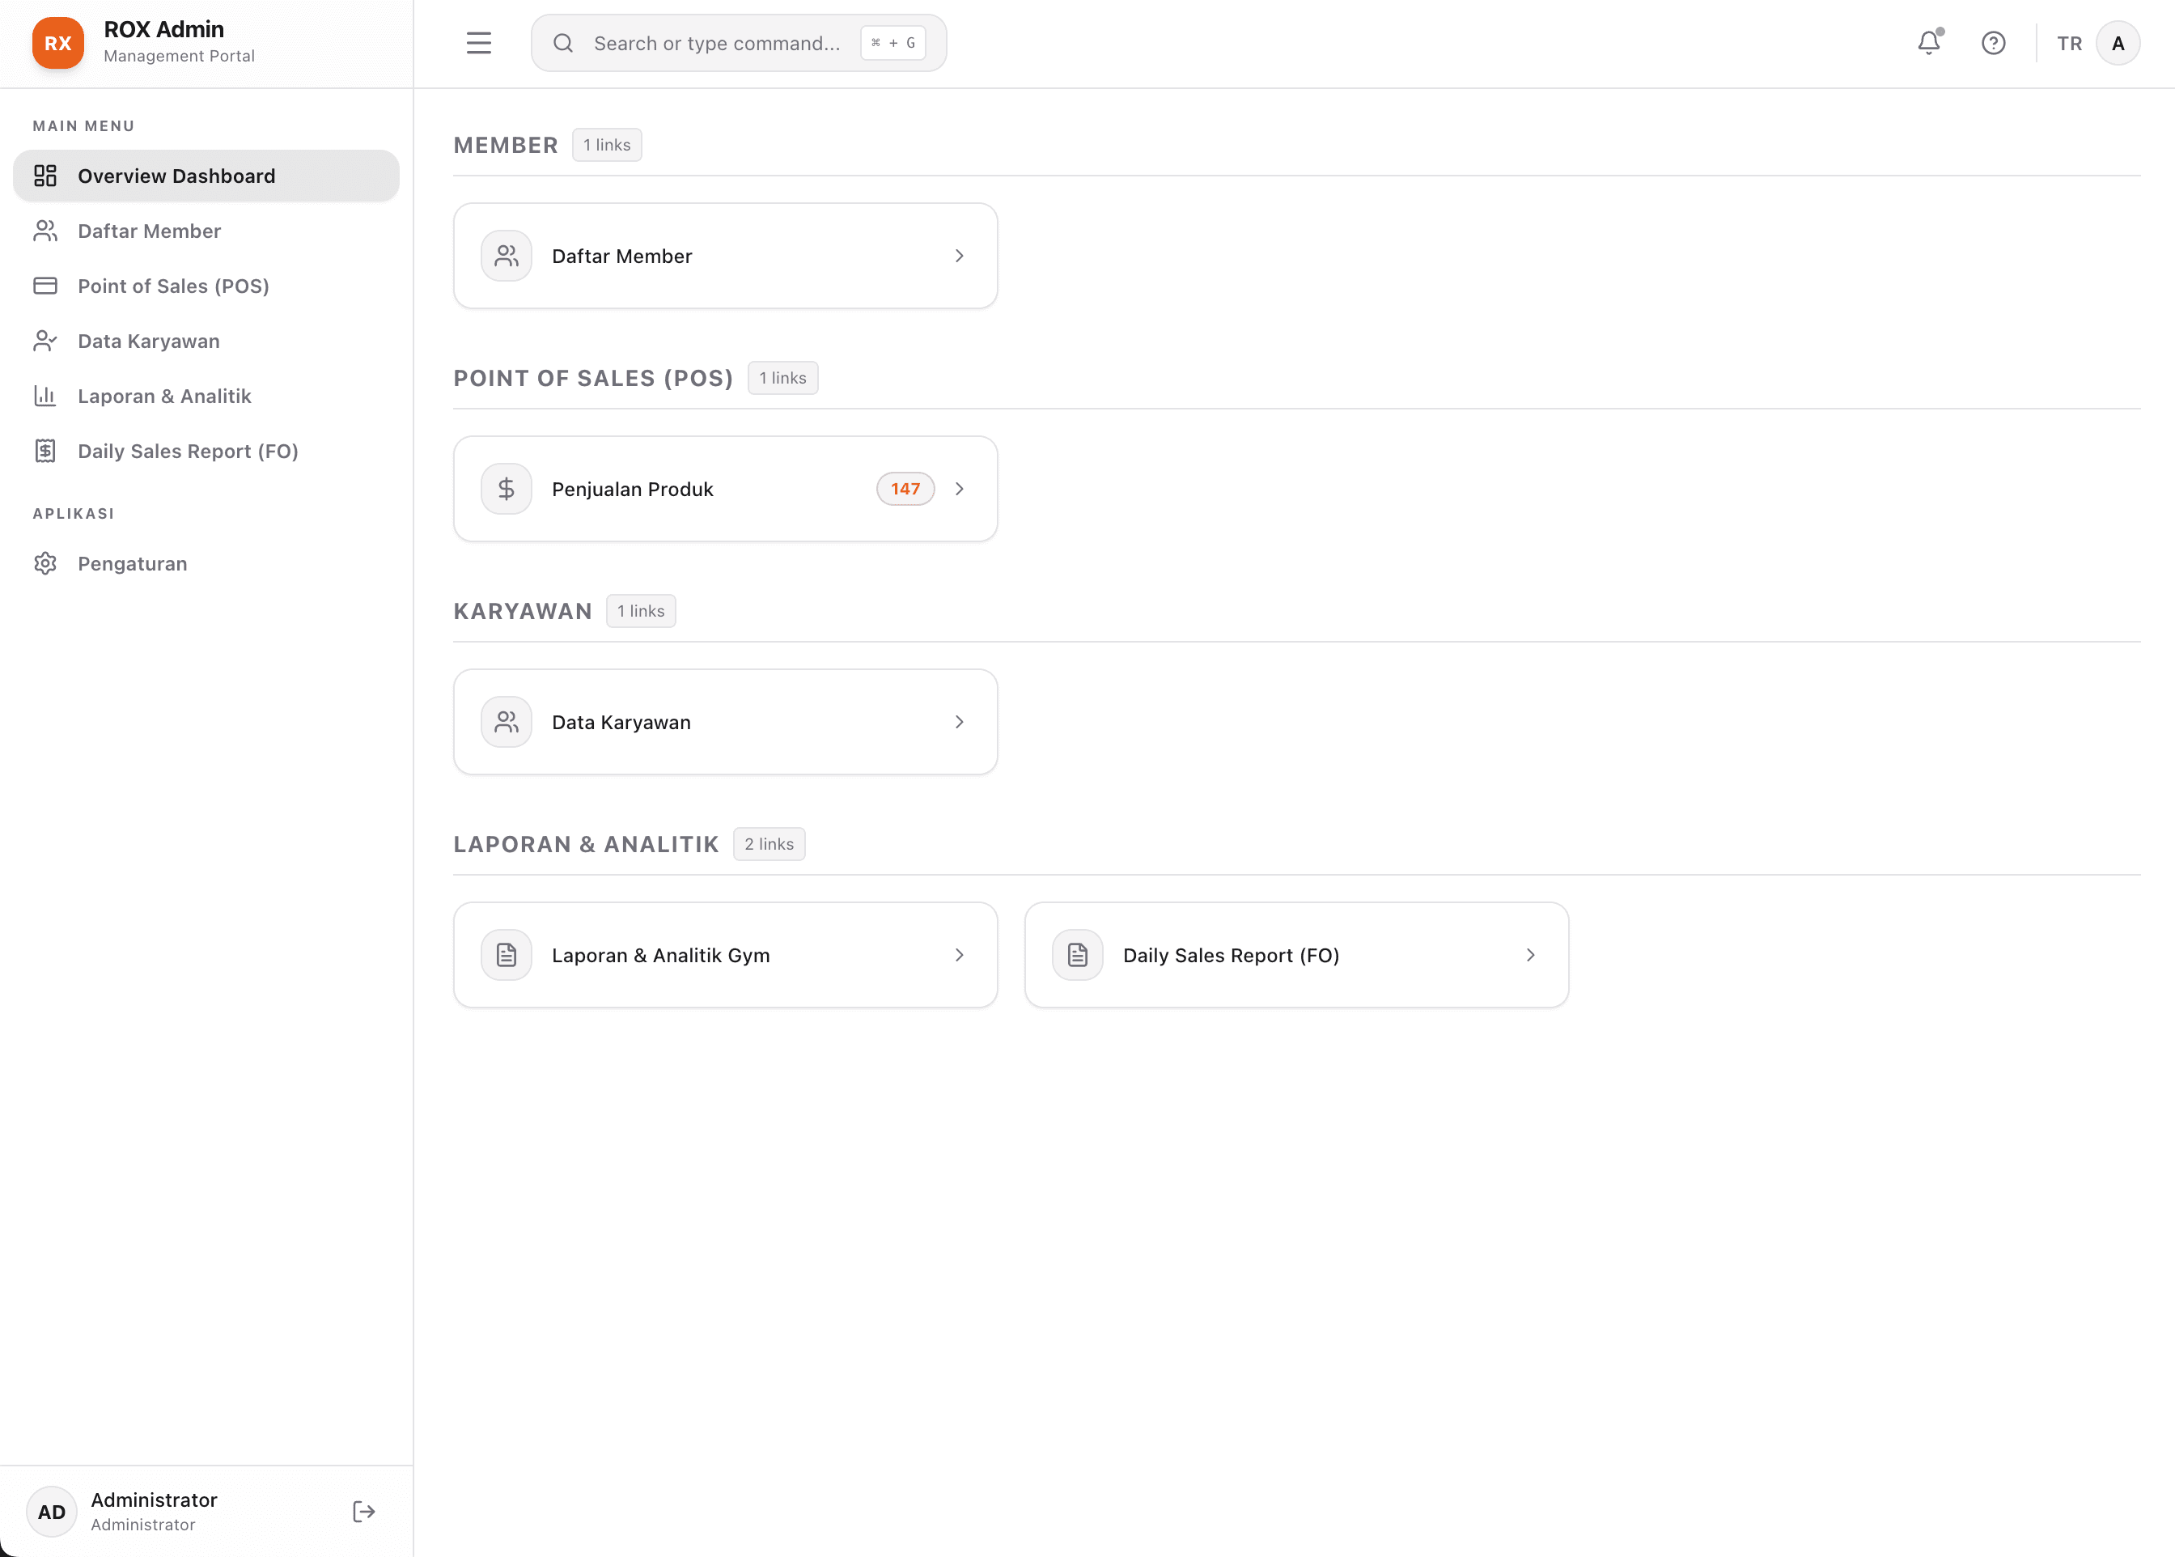Open chevron on Daftar Member card
The height and width of the screenshot is (1557, 2175).
[960, 256]
